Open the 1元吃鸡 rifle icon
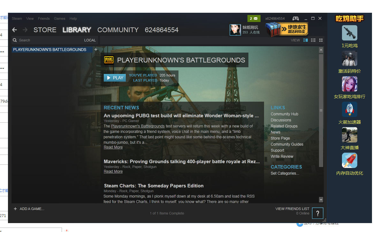The image size is (379, 232). [x=350, y=33]
